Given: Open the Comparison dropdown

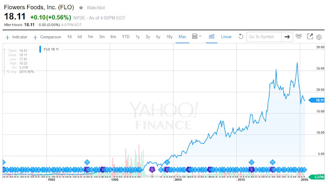Looking at the screenshot, I should tap(47, 37).
